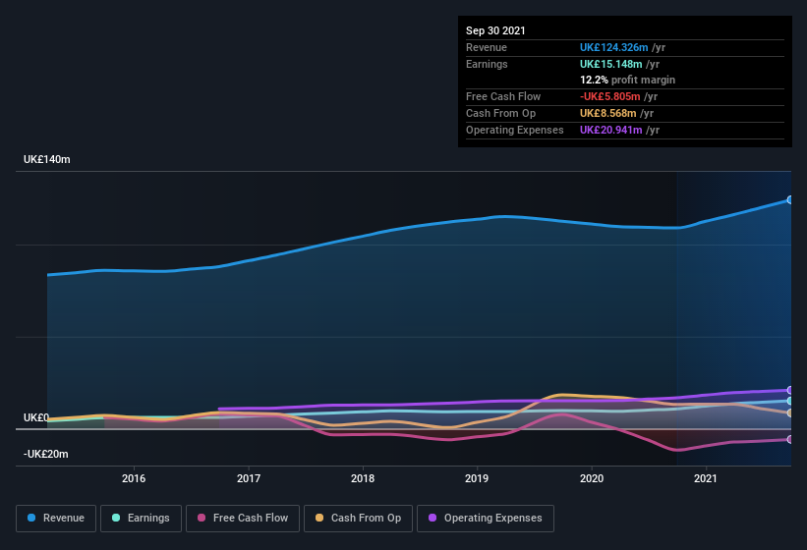807x550 pixels.
Task: Click the UK£20.941m operating expenses value
Action: (x=611, y=130)
